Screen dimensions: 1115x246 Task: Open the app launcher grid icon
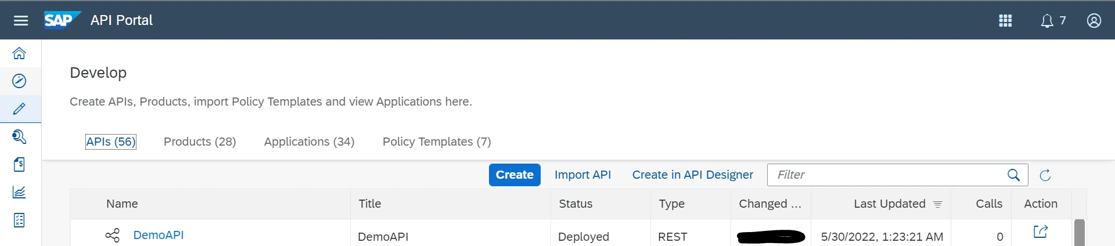pyautogui.click(x=1005, y=21)
